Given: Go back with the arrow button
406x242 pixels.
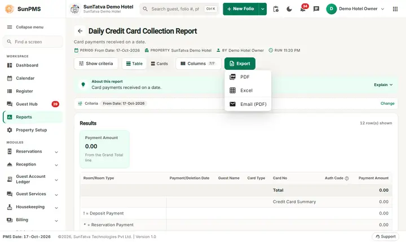Looking at the screenshot, I should point(80,31).
